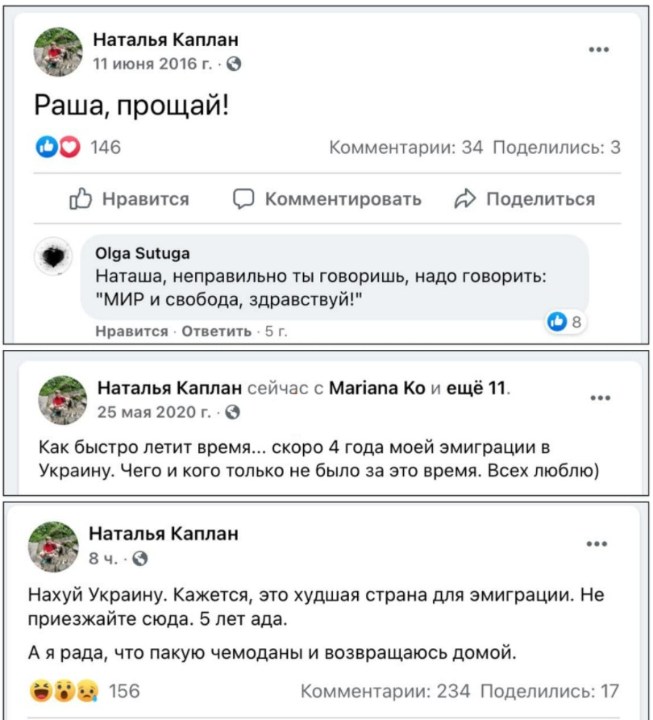
Task: Click the Нравится like button on the post
Action: [129, 199]
